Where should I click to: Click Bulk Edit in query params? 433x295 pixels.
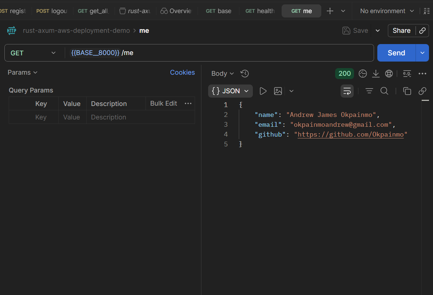click(163, 103)
